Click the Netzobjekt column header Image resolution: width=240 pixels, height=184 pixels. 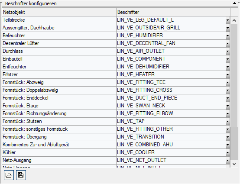coord(59,12)
